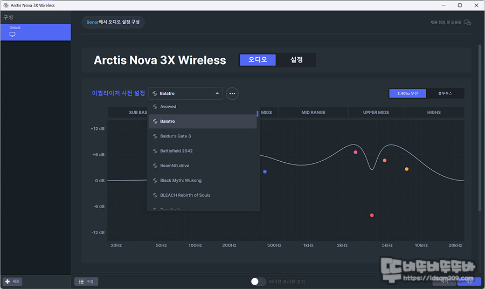Collapse the Balatro equalizer preset dropdown

pyautogui.click(x=185, y=93)
